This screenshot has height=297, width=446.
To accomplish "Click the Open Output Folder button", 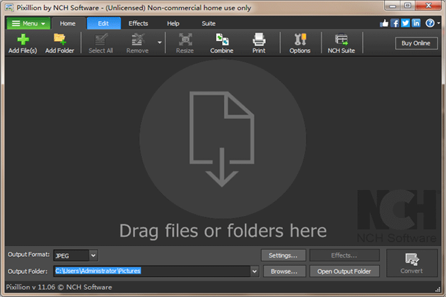I will coord(345,271).
